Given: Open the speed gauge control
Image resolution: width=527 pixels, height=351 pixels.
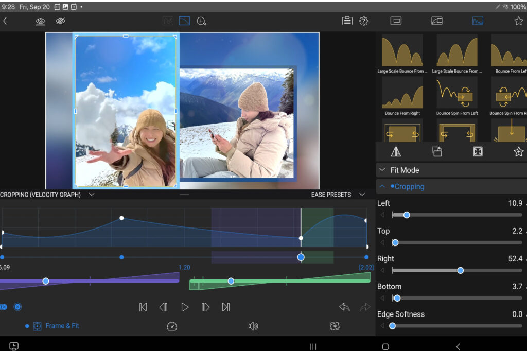Looking at the screenshot, I should pyautogui.click(x=172, y=326).
